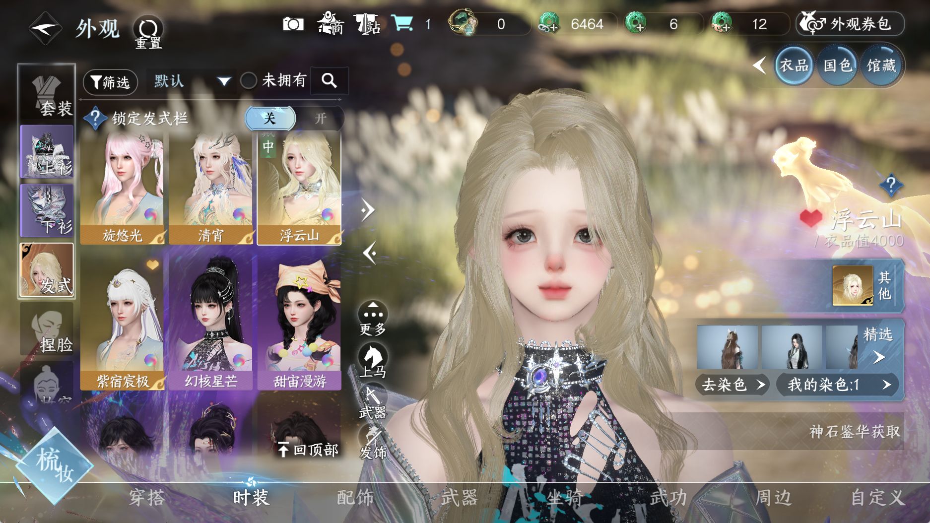The height and width of the screenshot is (523, 930).
Task: Select the 发式 category in sidebar
Action: pyautogui.click(x=47, y=271)
